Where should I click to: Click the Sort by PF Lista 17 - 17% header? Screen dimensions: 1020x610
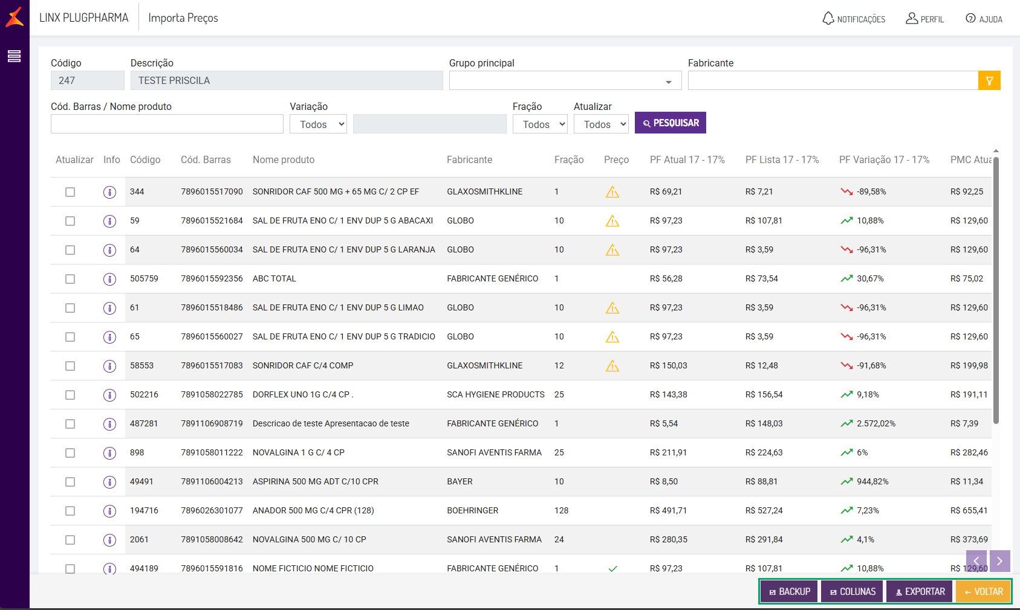(x=782, y=159)
